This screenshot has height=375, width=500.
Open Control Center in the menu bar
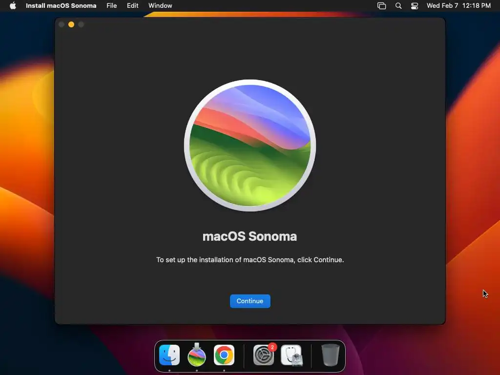415,6
